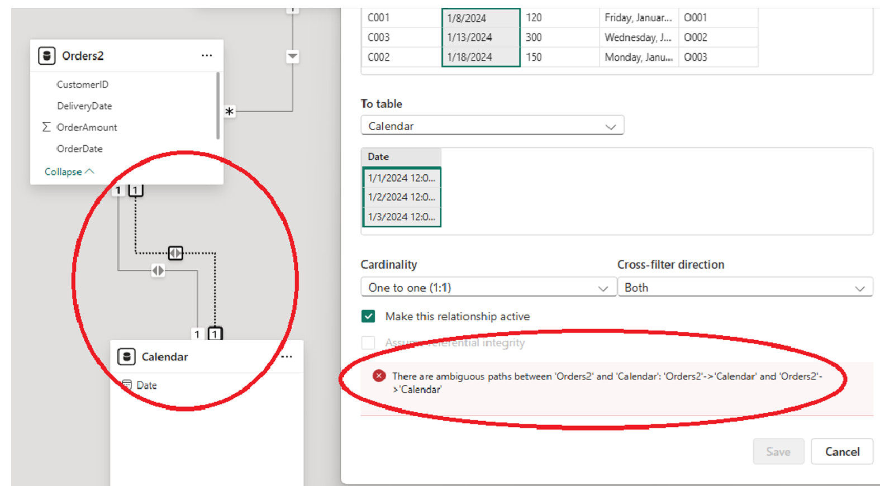Click the amount cell 150
880x486 pixels.
[560, 57]
